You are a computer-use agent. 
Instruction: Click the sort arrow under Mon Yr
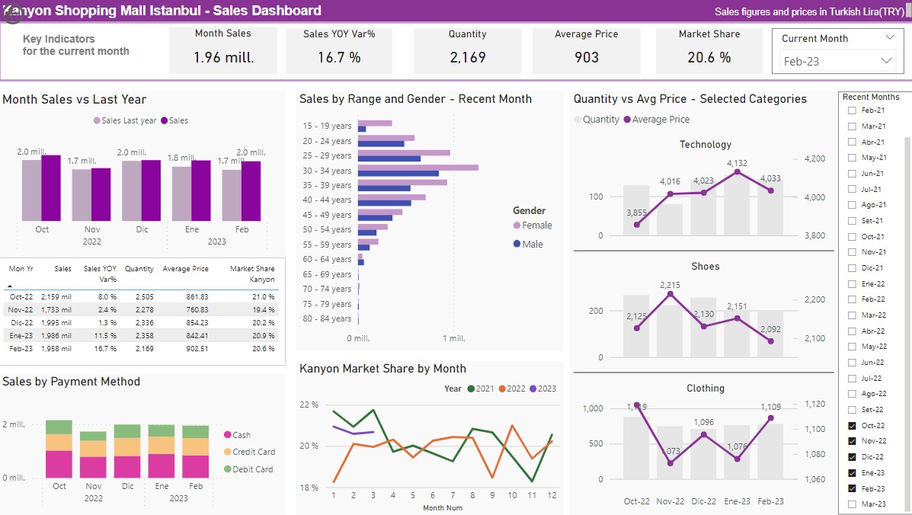point(9,285)
